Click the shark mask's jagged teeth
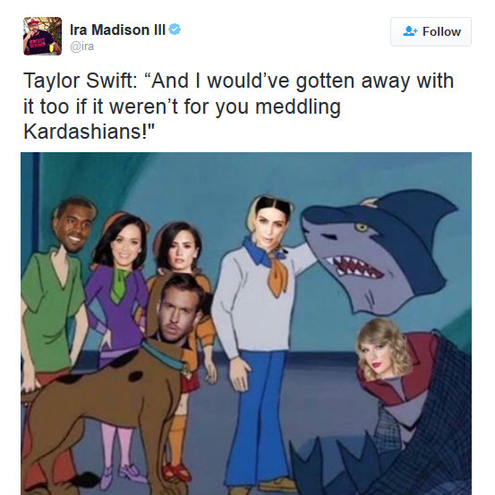 [x=353, y=267]
